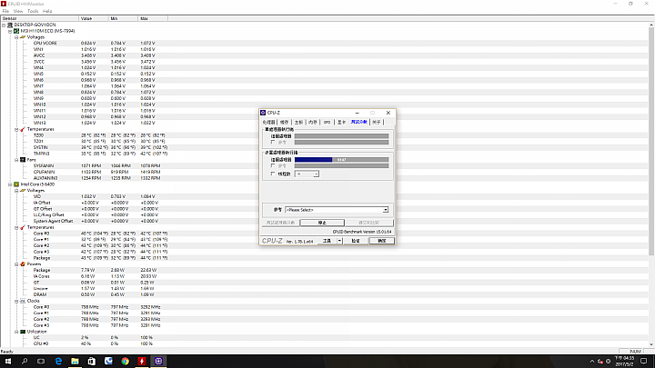This screenshot has width=655, height=368.
Task: Click the taskbar clock showing 2017/5/2
Action: click(624, 362)
